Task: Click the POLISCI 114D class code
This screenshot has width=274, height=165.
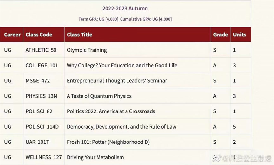Action: pos(42,127)
